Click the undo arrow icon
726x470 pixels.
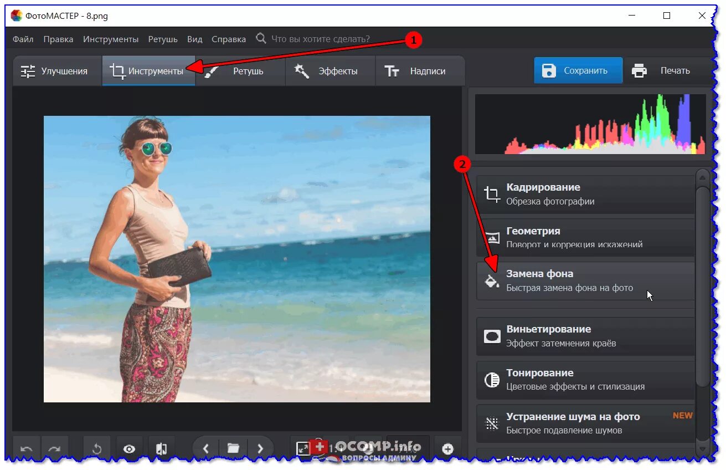[x=26, y=448]
